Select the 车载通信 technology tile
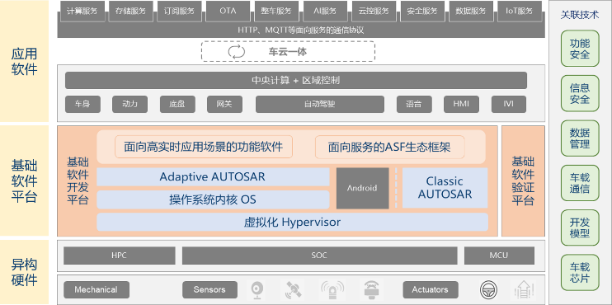Image resolution: width=612 pixels, height=305 pixels. tap(580, 183)
